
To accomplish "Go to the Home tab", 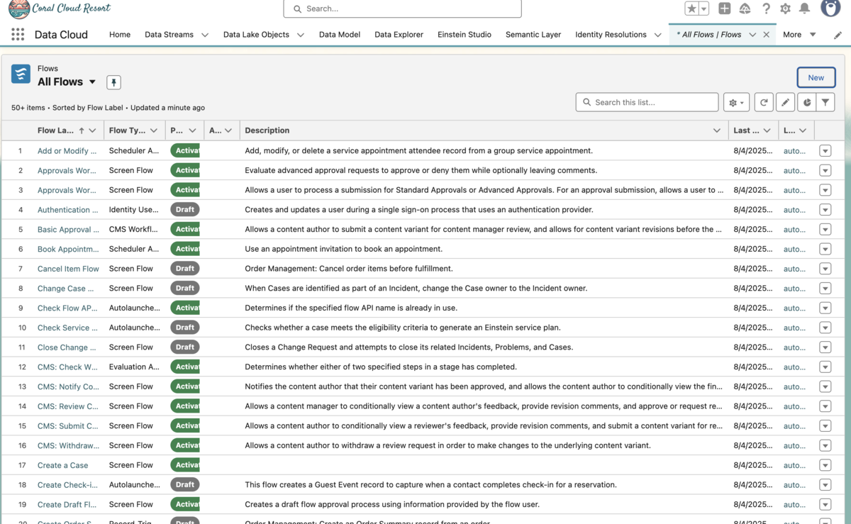I will coord(120,35).
